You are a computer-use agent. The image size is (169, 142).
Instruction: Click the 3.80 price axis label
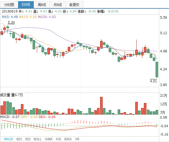[x=163, y=85]
